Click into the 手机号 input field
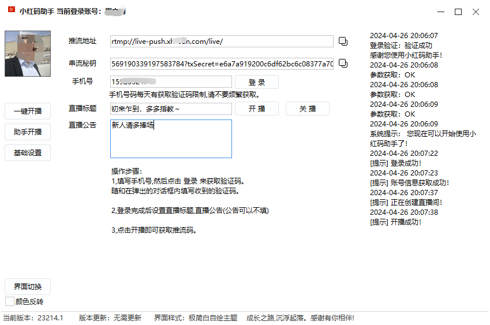Viewport: 490px width, 325px height. pos(171,82)
